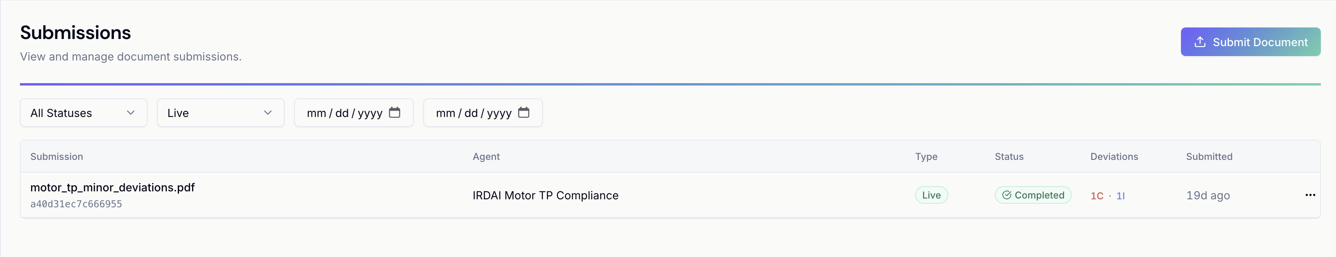Click the Status column header
The height and width of the screenshot is (257, 1336).
pyautogui.click(x=1009, y=156)
